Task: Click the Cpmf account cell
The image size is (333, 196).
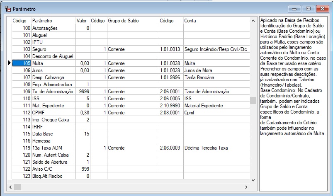Action: (216, 113)
